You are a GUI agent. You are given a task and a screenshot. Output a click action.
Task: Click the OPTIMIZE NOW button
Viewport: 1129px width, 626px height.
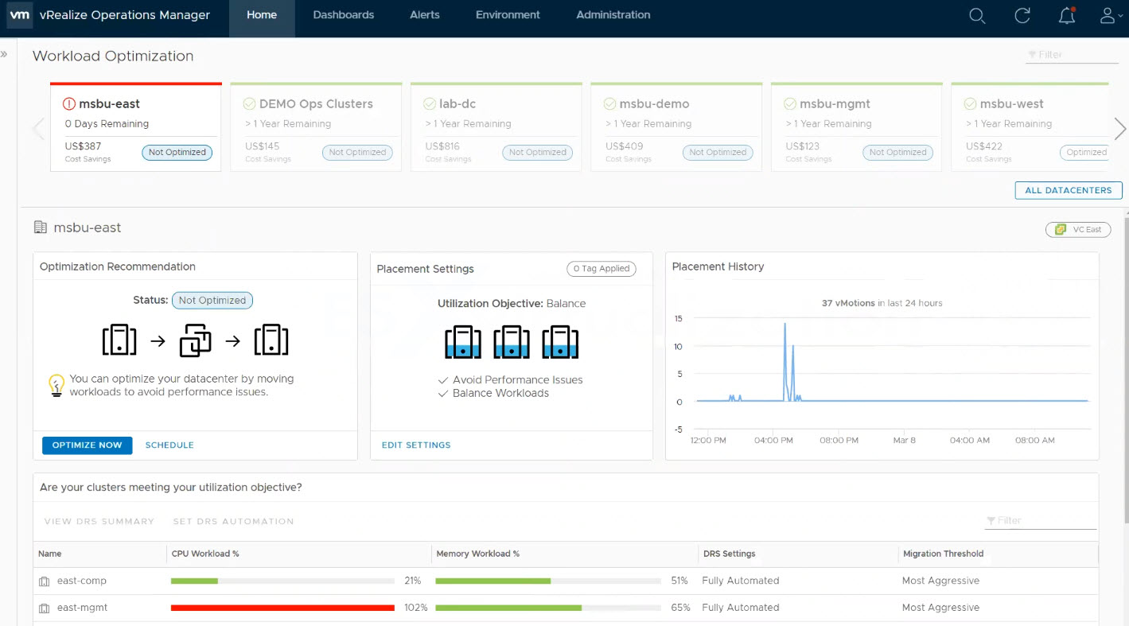[88, 445]
